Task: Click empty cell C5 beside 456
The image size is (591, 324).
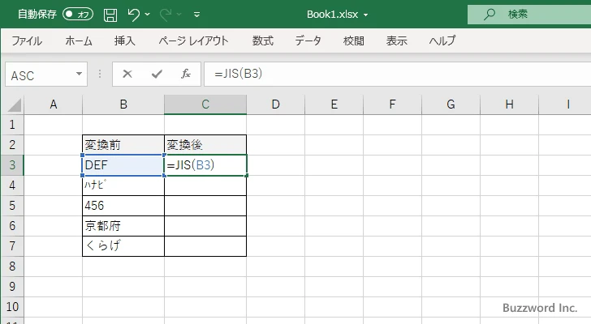Action: (205, 206)
